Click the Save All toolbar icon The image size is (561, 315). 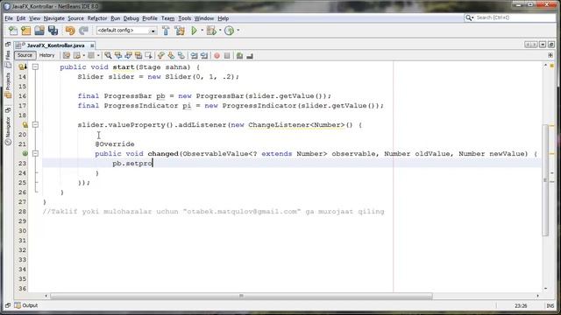53,31
